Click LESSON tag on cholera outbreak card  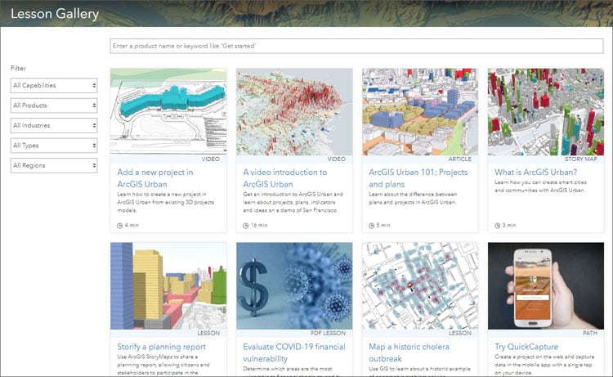tap(460, 333)
